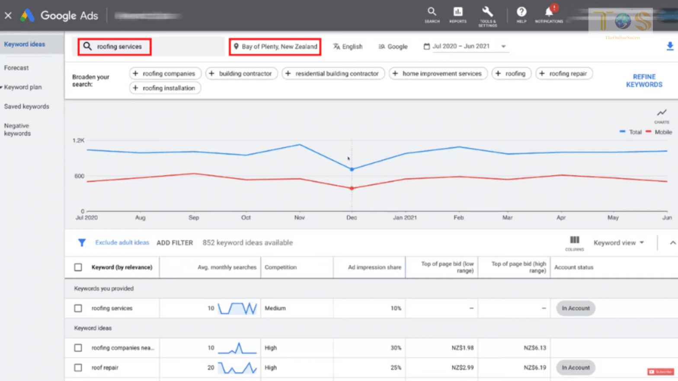
Task: Add the 'roofing' suggestion chip
Action: tap(511, 73)
